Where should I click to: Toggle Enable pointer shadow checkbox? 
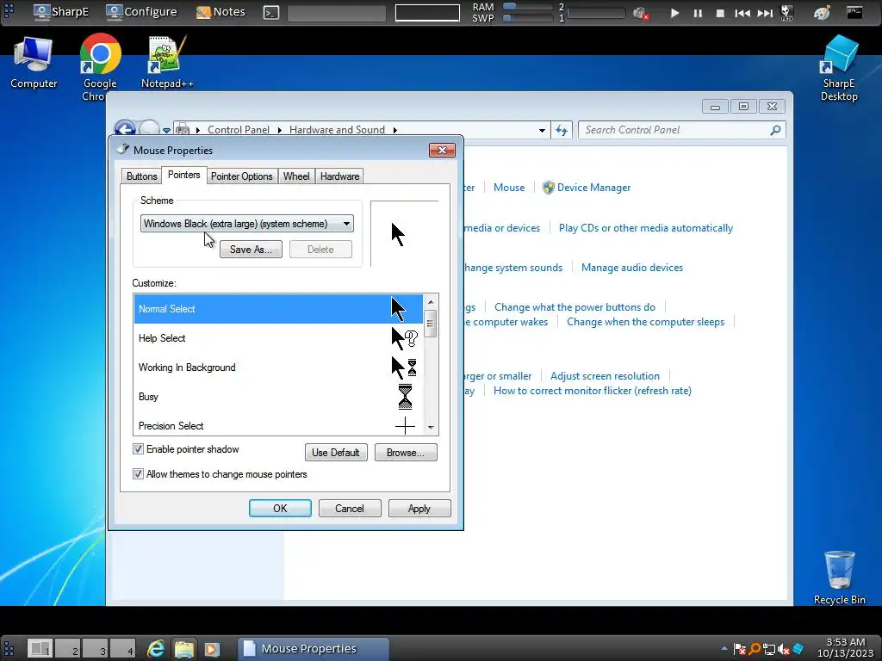coord(138,448)
